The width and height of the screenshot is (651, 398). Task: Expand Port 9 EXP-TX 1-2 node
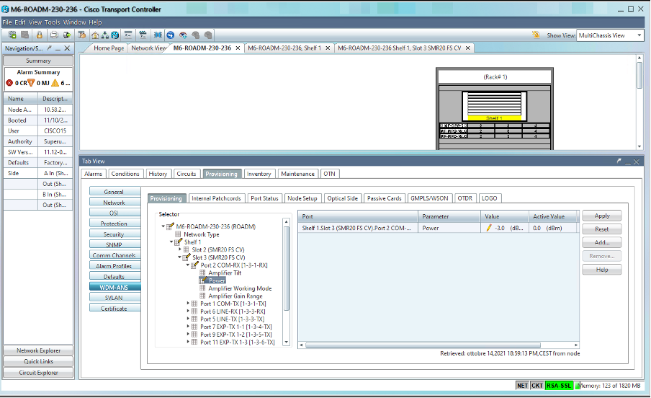tap(188, 335)
